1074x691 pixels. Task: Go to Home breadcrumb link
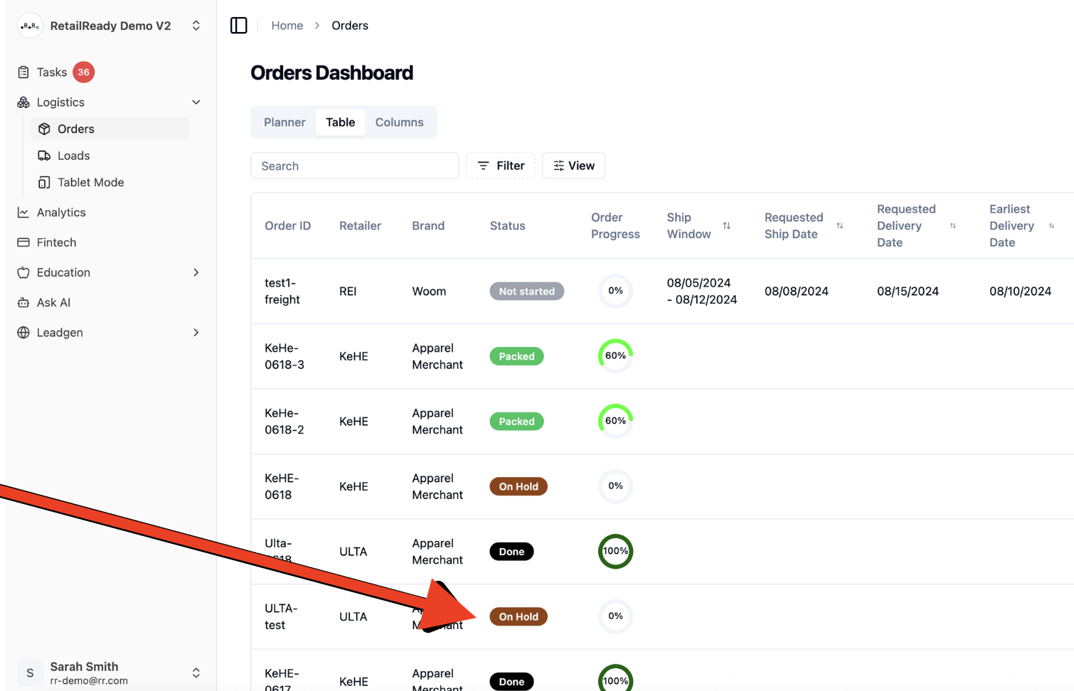click(x=287, y=26)
